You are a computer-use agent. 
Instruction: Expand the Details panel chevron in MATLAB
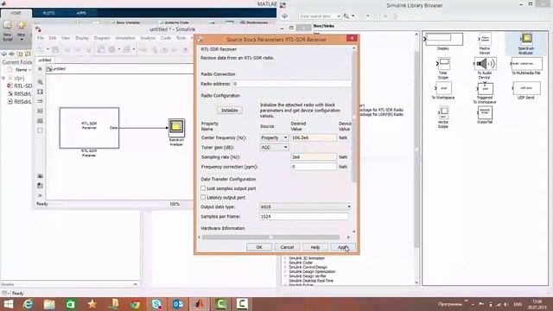click(136, 284)
